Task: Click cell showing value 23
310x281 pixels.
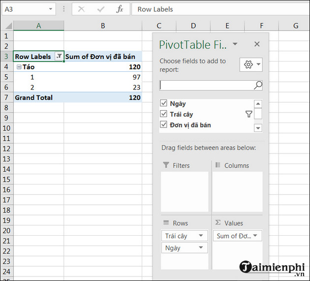Action: (103, 87)
